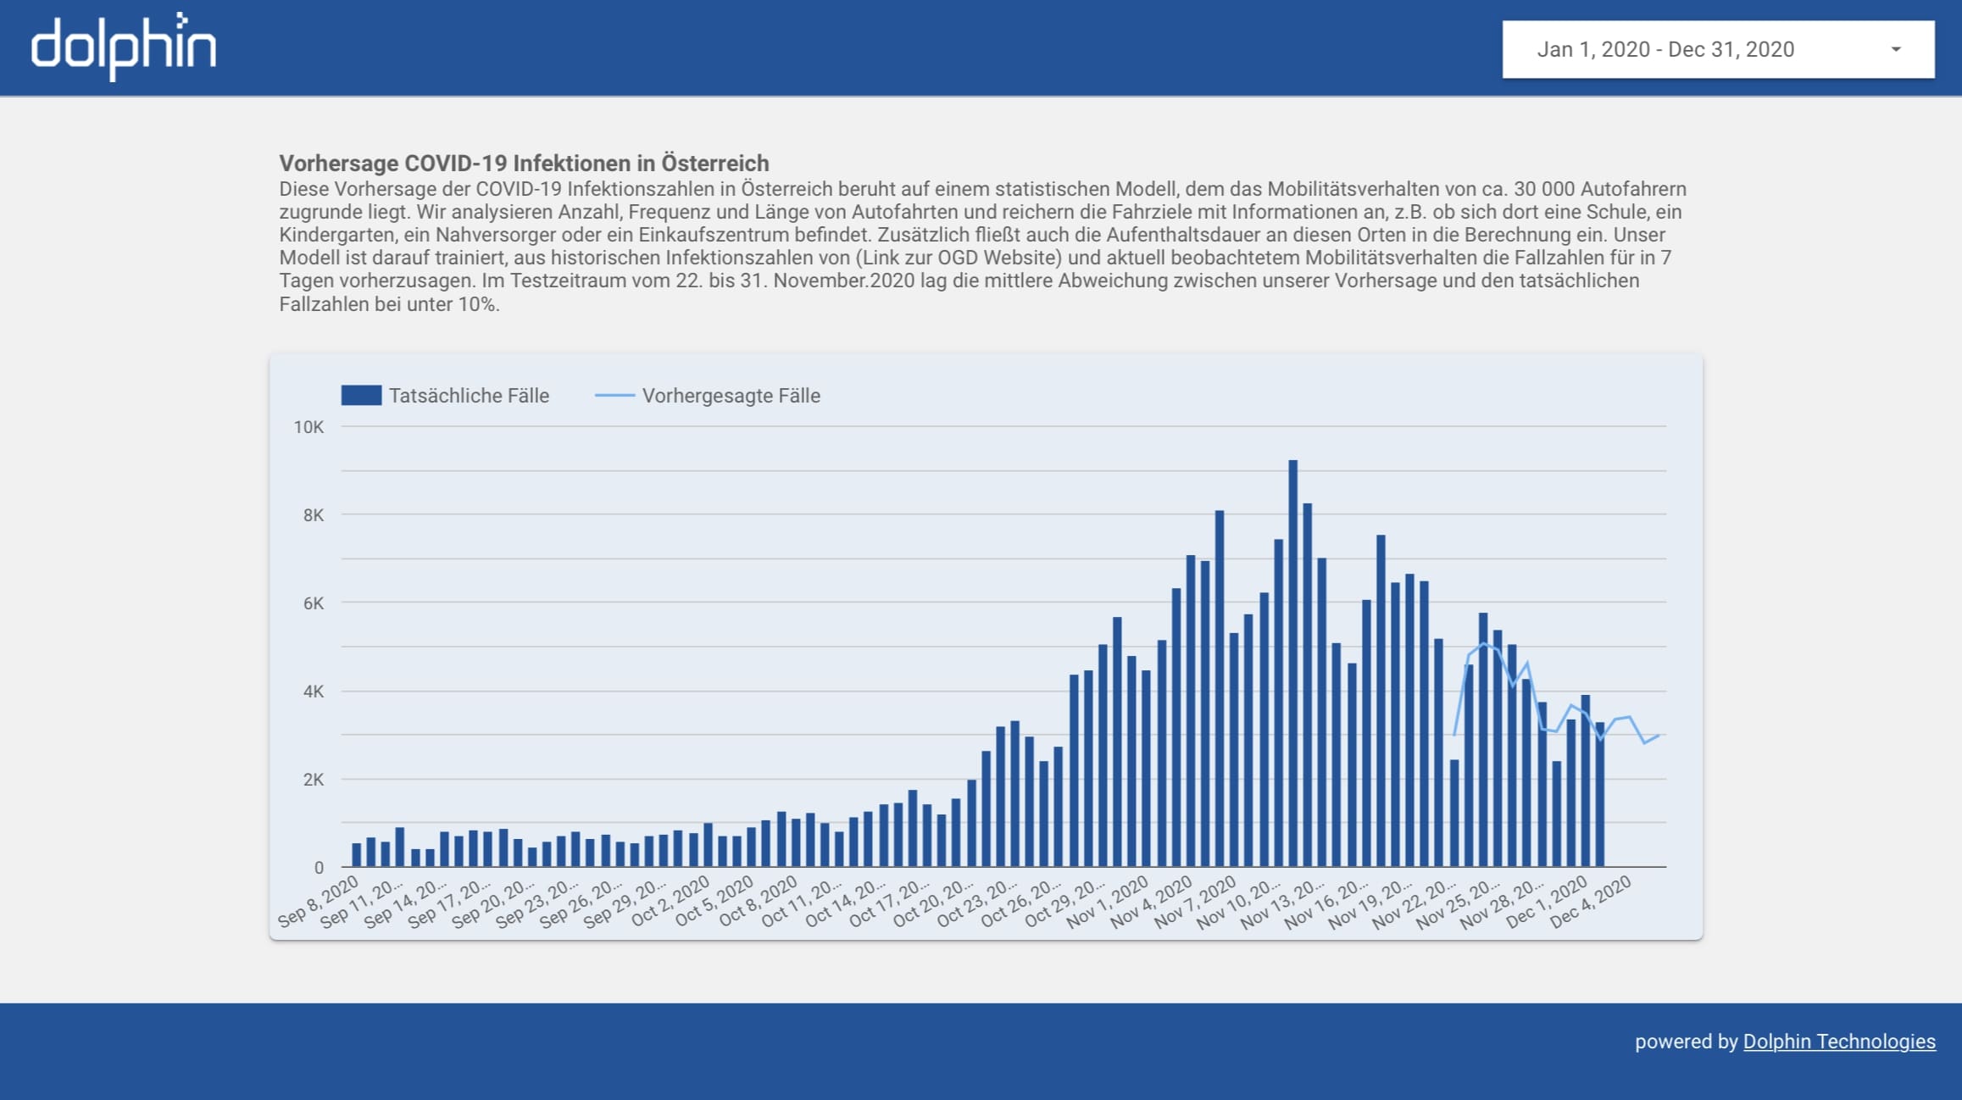Click the dark blue legend swatch

click(361, 396)
